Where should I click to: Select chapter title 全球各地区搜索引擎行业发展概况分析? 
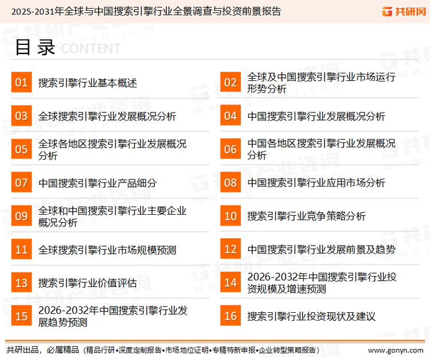point(112,149)
